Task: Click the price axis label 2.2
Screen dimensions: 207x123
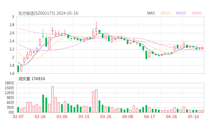Action: 12,49
